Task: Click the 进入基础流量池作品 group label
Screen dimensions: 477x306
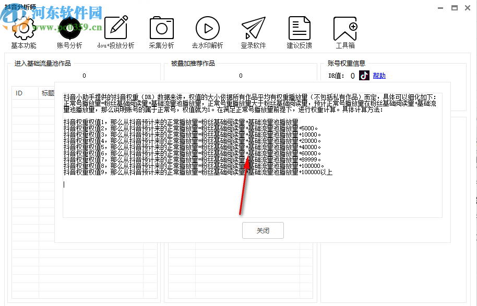Action: [x=43, y=63]
